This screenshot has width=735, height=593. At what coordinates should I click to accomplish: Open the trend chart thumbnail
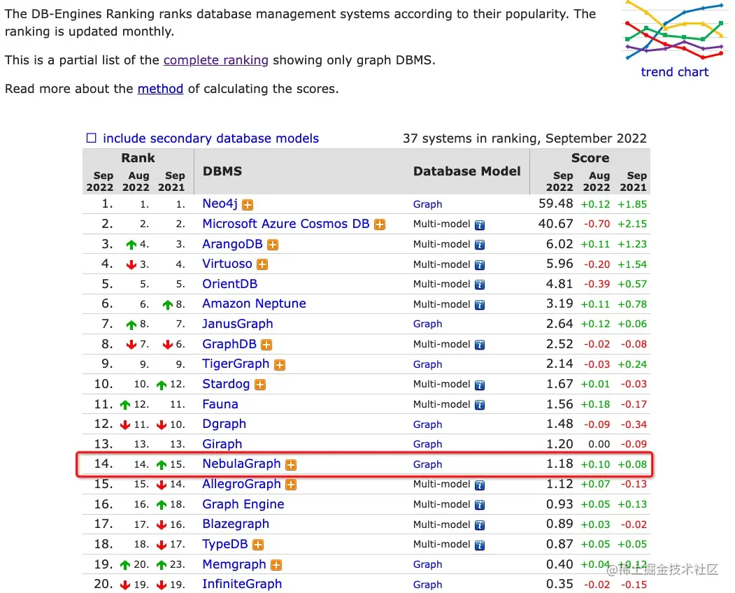point(675,31)
